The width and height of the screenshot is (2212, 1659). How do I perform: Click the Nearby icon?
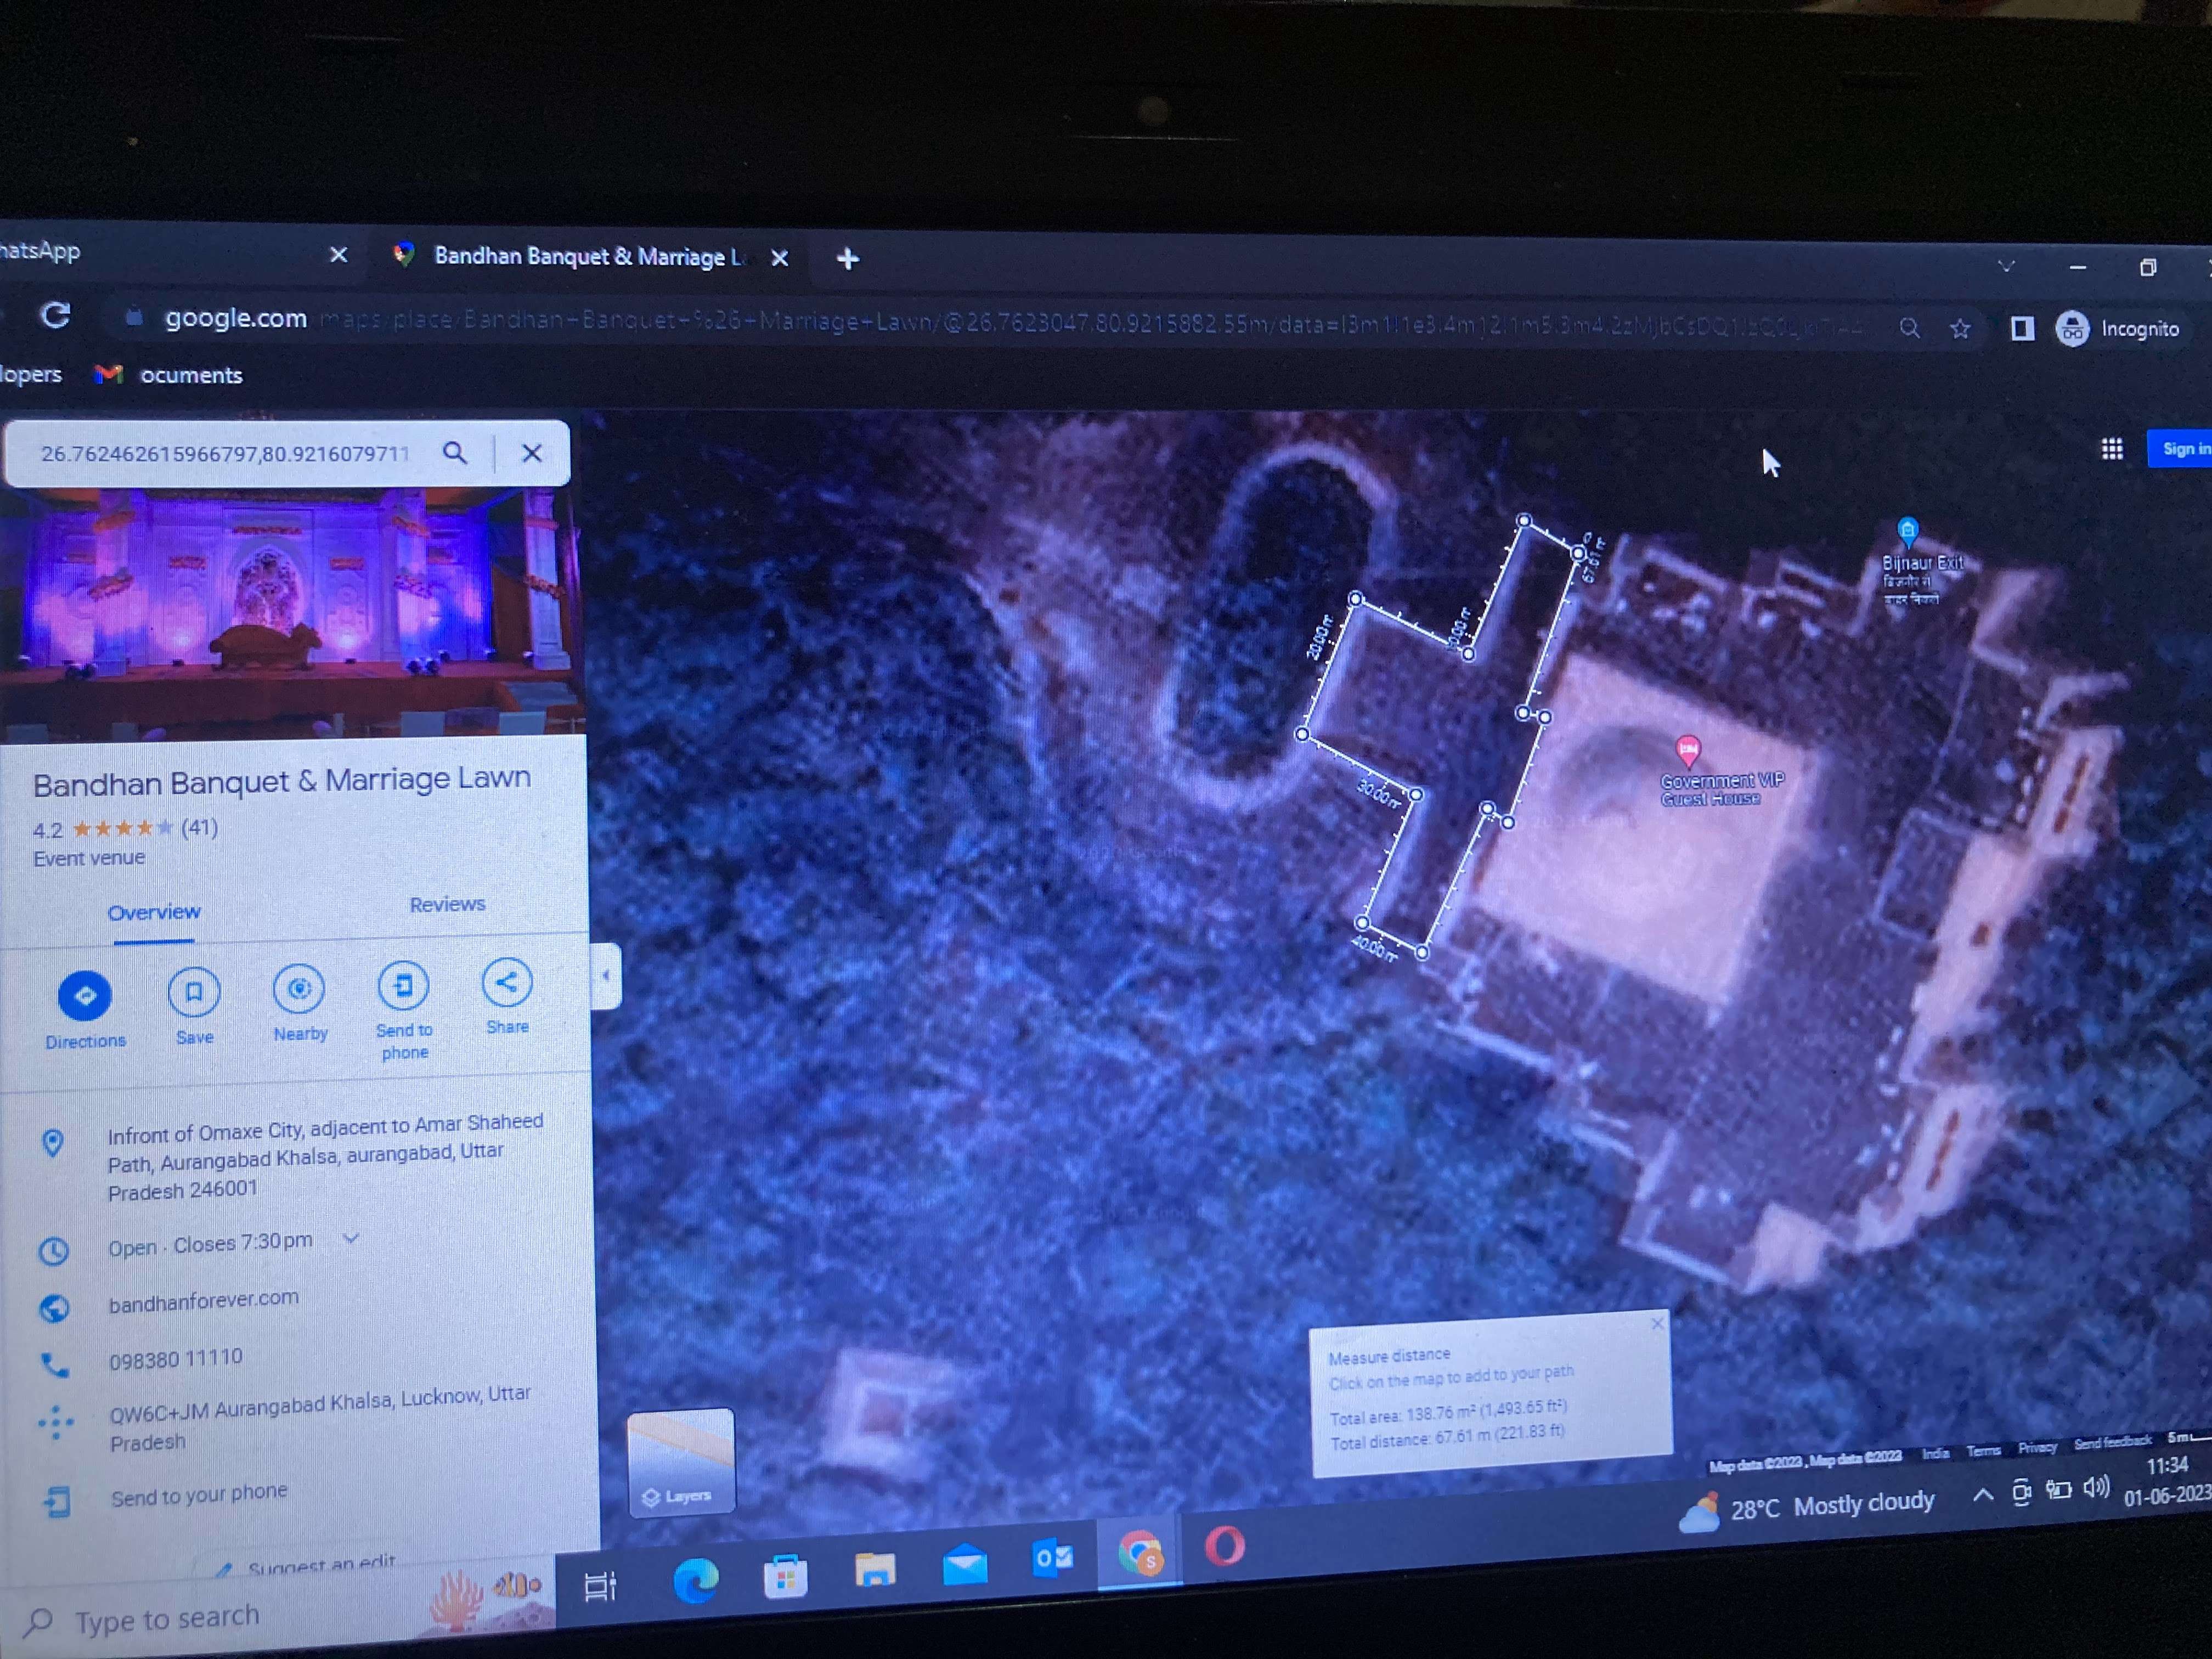[x=299, y=989]
